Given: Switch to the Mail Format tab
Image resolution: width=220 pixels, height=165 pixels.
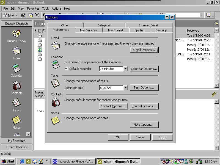Looking at the screenshot, I should pos(116,30).
